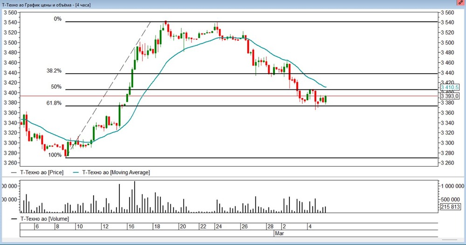This screenshot has height=245, width=466.
Task: Click the 1 000 000 volume axis label
Action: [x=452, y=186]
